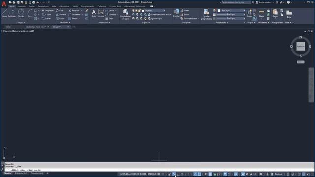Click the Simetría (mirror) tool
Image resolution: width=315 pixels, height=177 pixels.
point(61,15)
